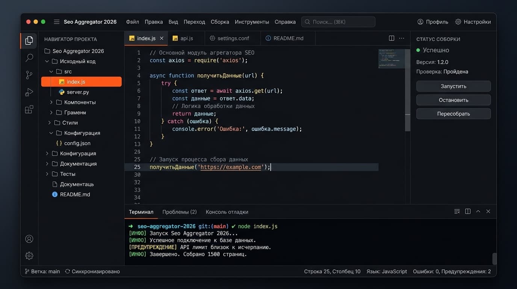Click the account avatar icon in sidebar

coord(29,239)
